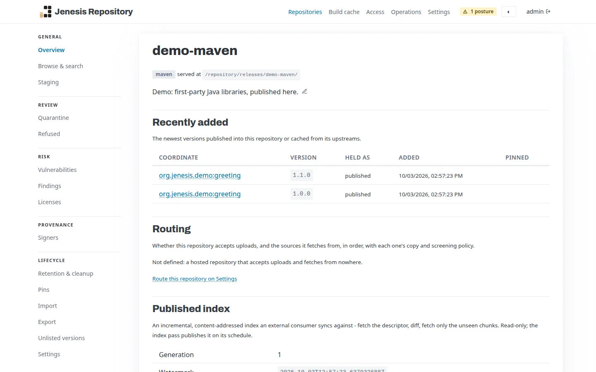Open Settings in the Lifecycle sidebar

coord(49,354)
